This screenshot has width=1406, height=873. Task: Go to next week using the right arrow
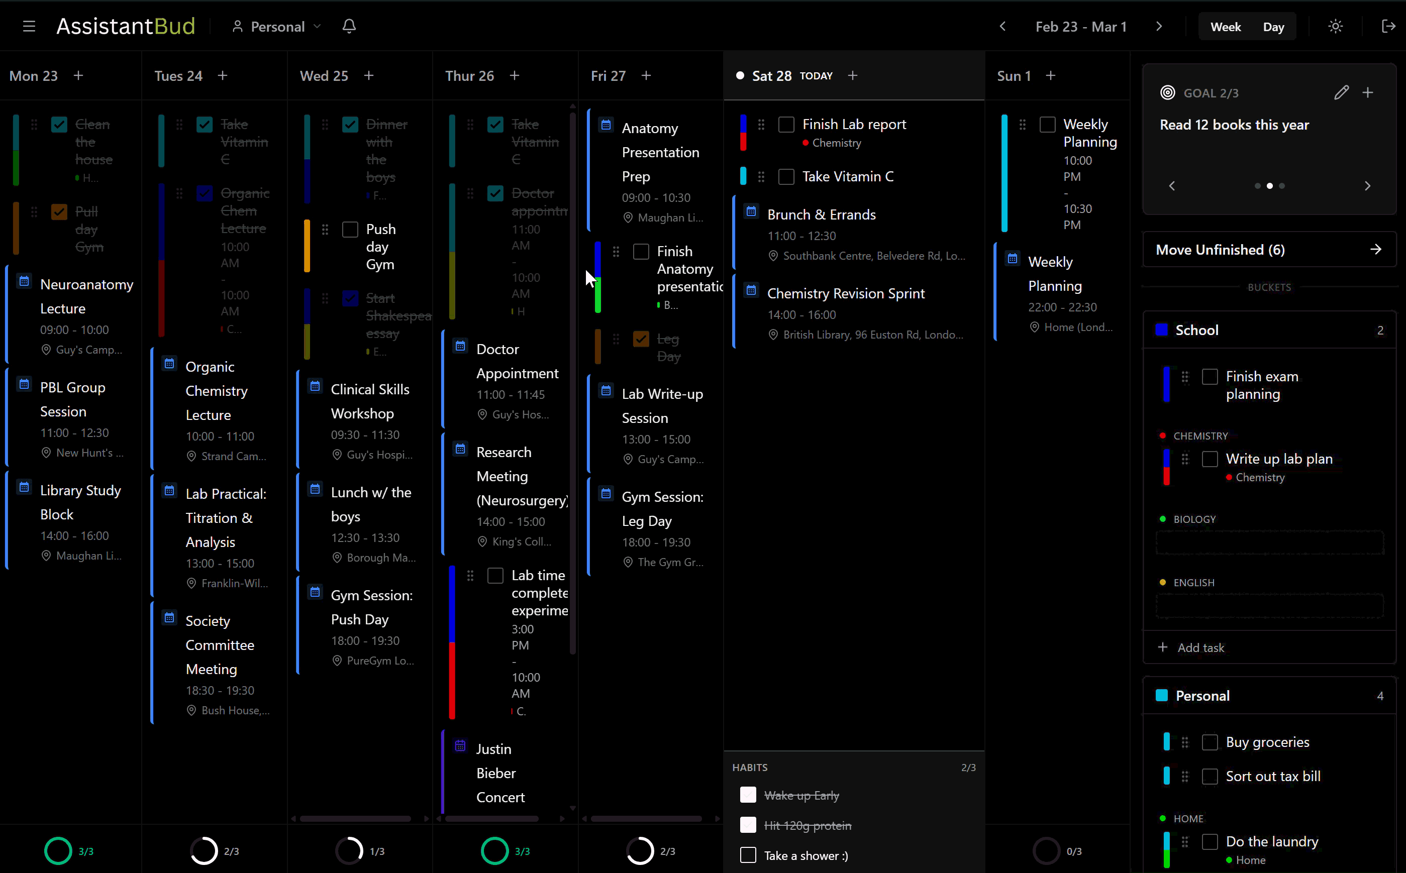tap(1159, 26)
